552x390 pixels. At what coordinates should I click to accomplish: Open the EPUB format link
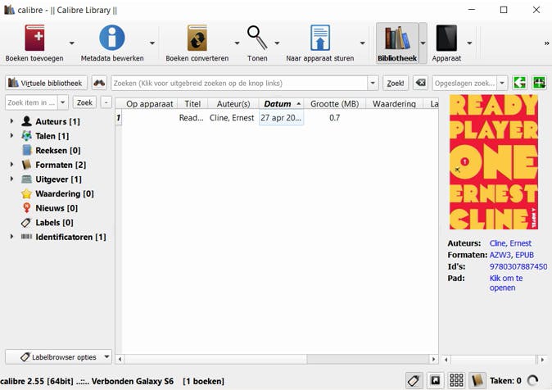click(524, 255)
